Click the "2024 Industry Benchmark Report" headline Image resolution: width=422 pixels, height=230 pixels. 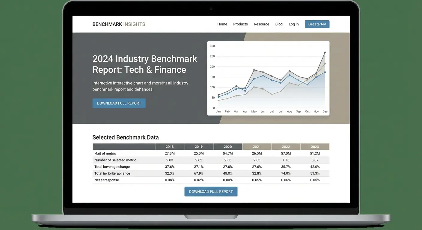145,64
